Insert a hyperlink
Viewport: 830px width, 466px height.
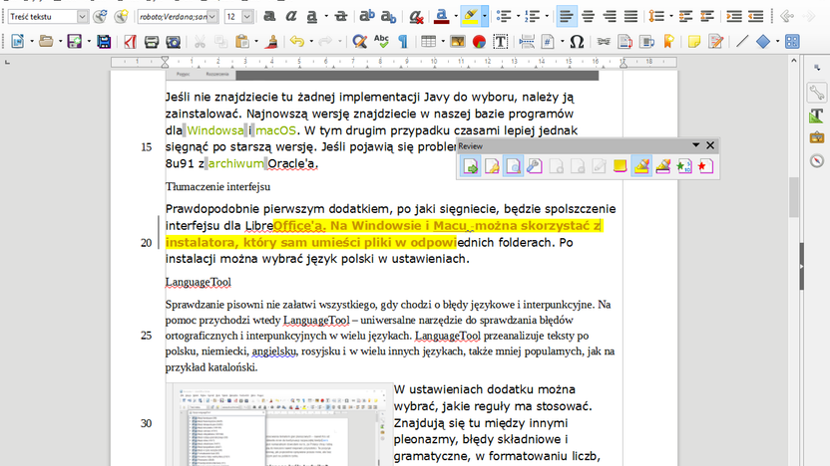pyautogui.click(x=604, y=41)
